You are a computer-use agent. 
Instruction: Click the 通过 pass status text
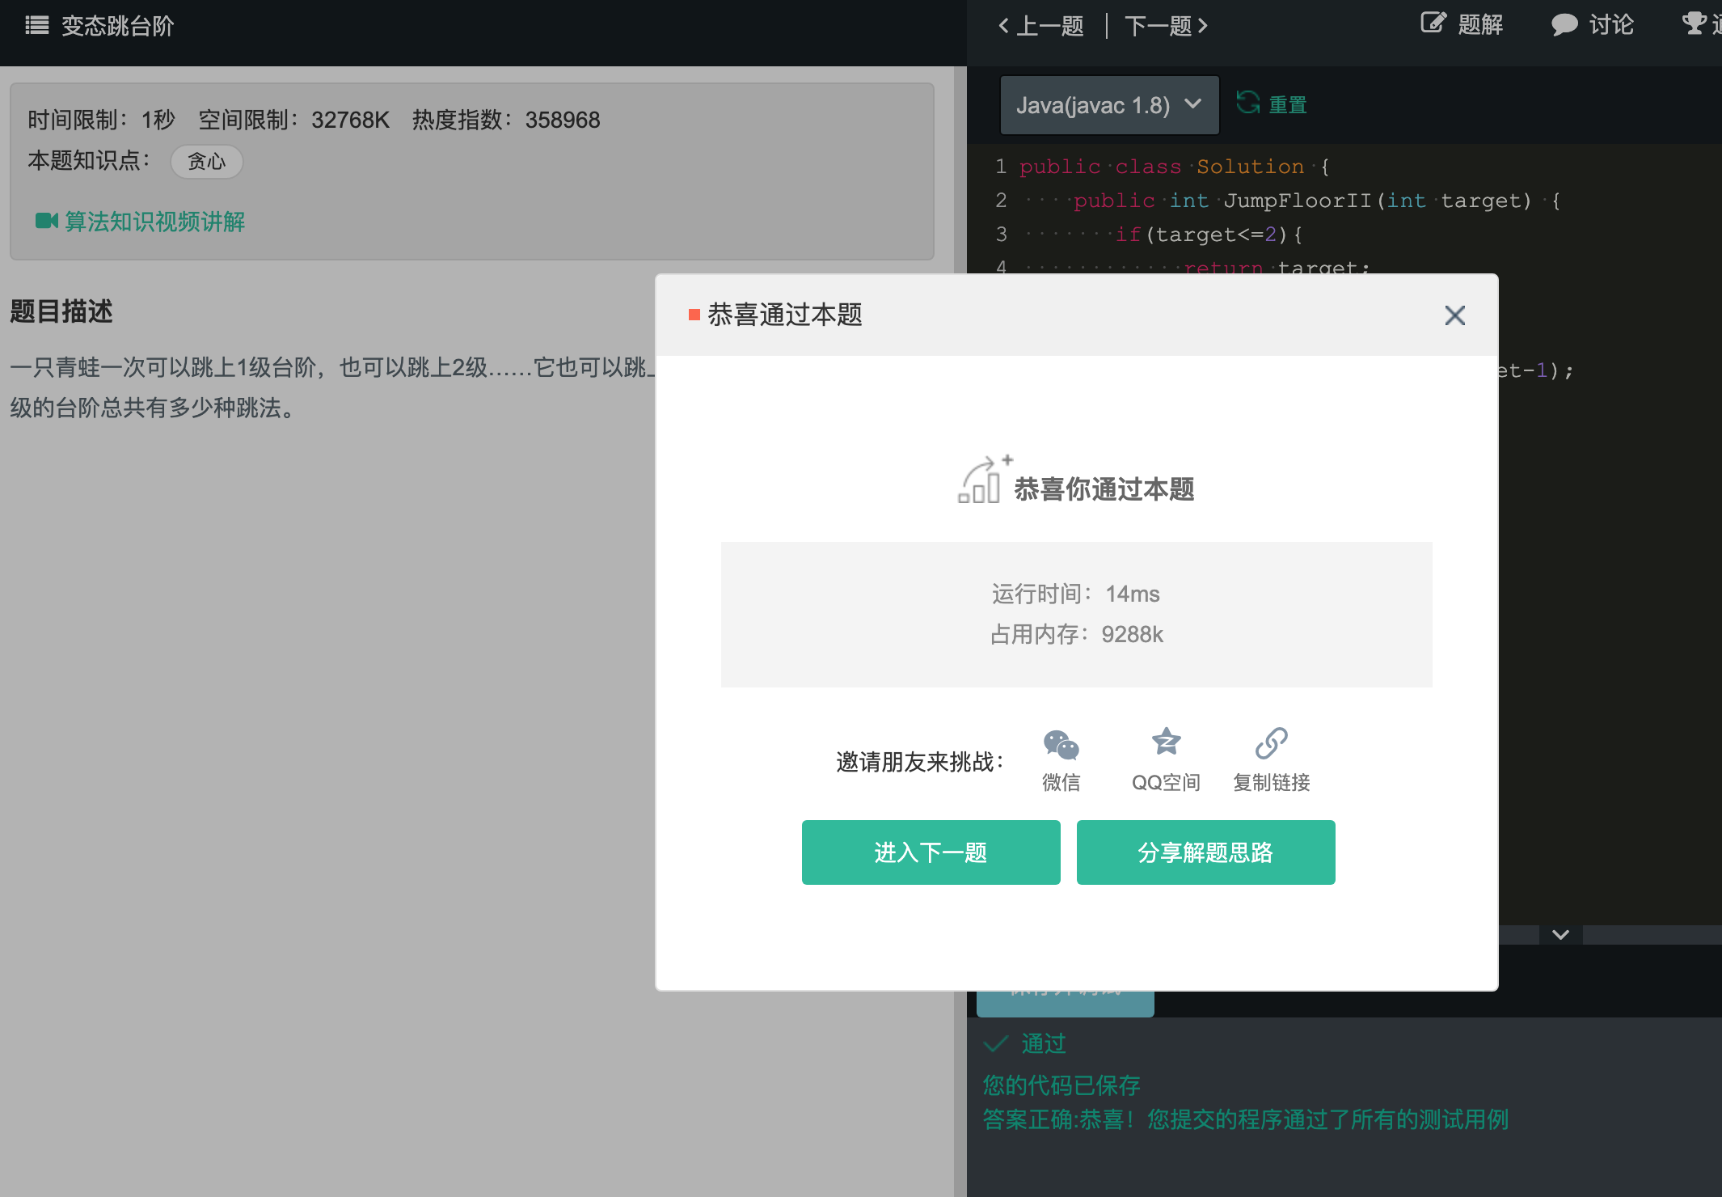click(1043, 1043)
